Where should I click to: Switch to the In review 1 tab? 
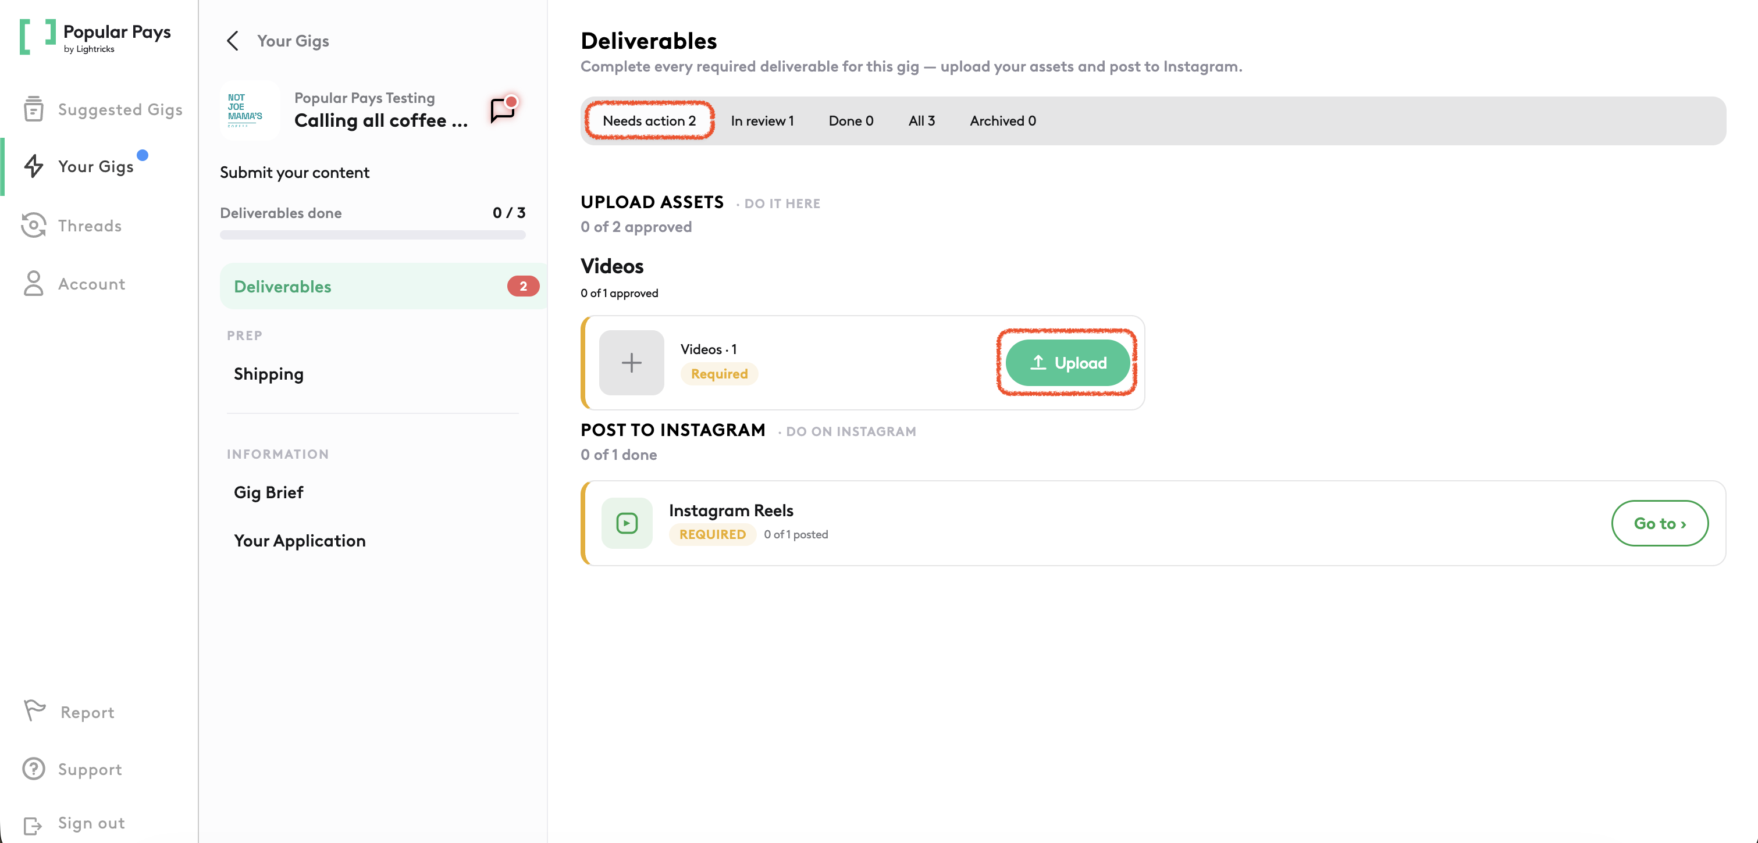[762, 121]
